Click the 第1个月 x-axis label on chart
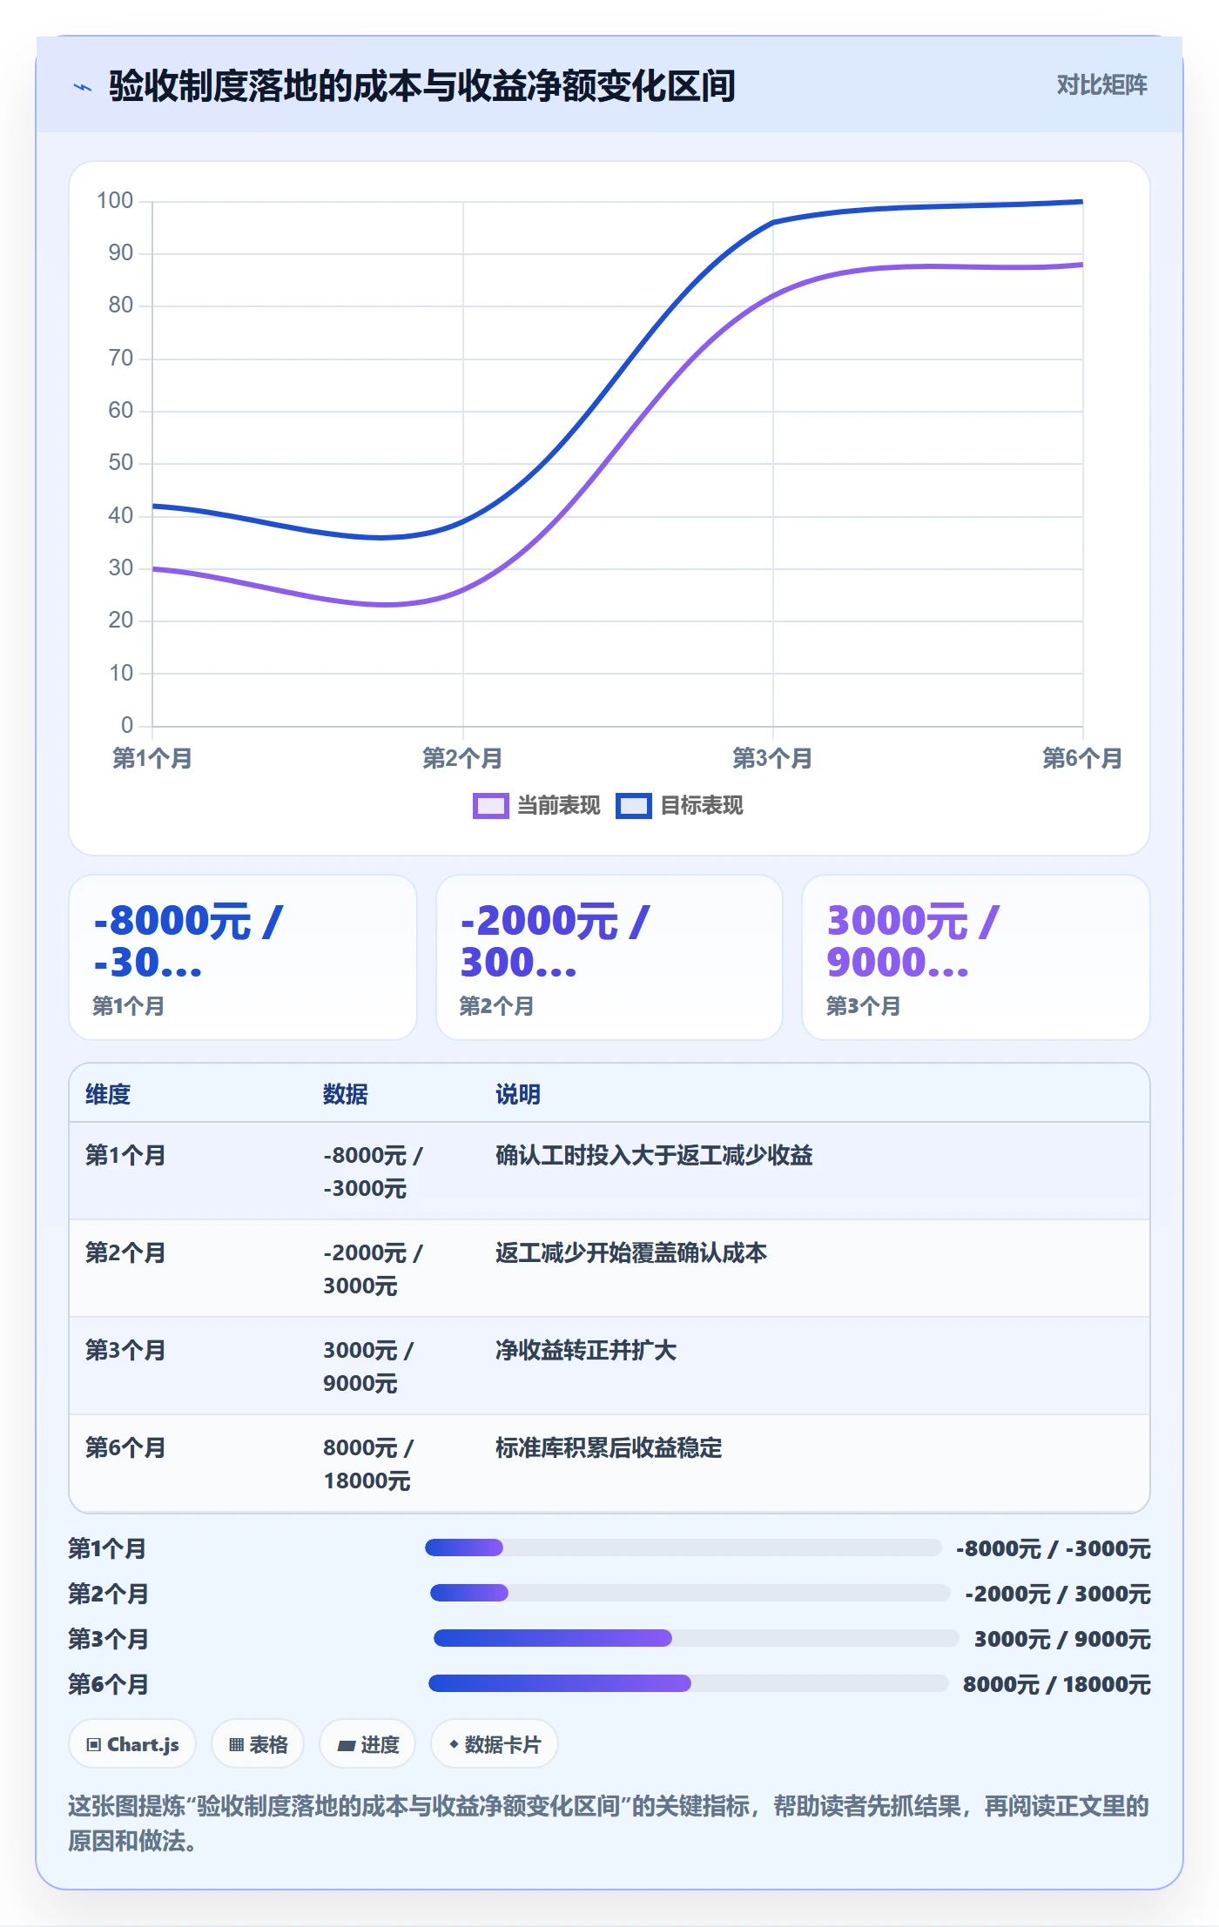The image size is (1219, 1927). coord(152,758)
